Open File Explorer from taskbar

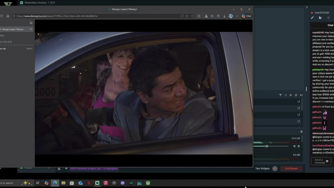coord(63,183)
